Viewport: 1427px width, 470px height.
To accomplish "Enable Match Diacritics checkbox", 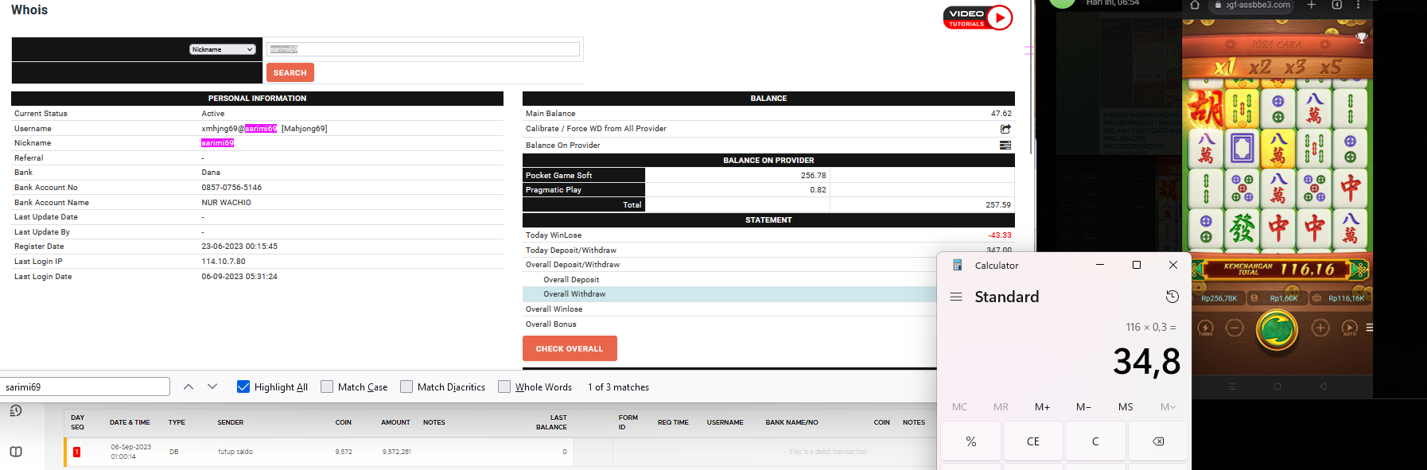I will (406, 386).
